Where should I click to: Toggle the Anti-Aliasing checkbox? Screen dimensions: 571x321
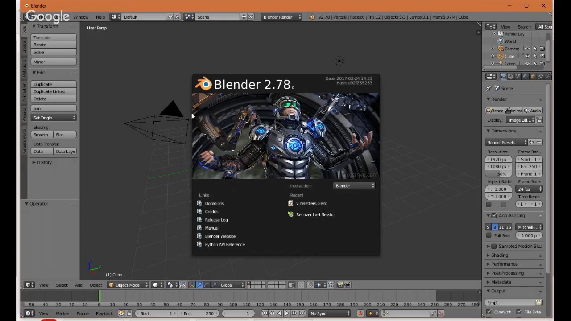coord(494,216)
